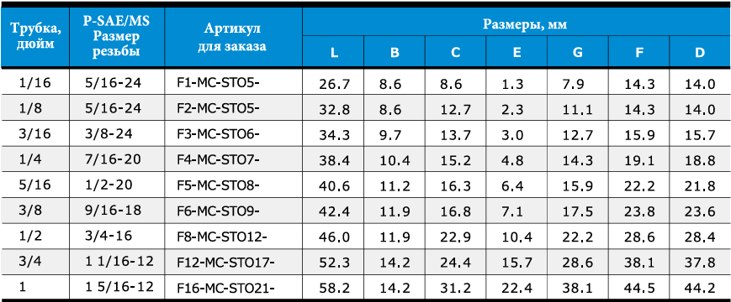
Task: Click the 58.2 length value
Action: pos(334,289)
